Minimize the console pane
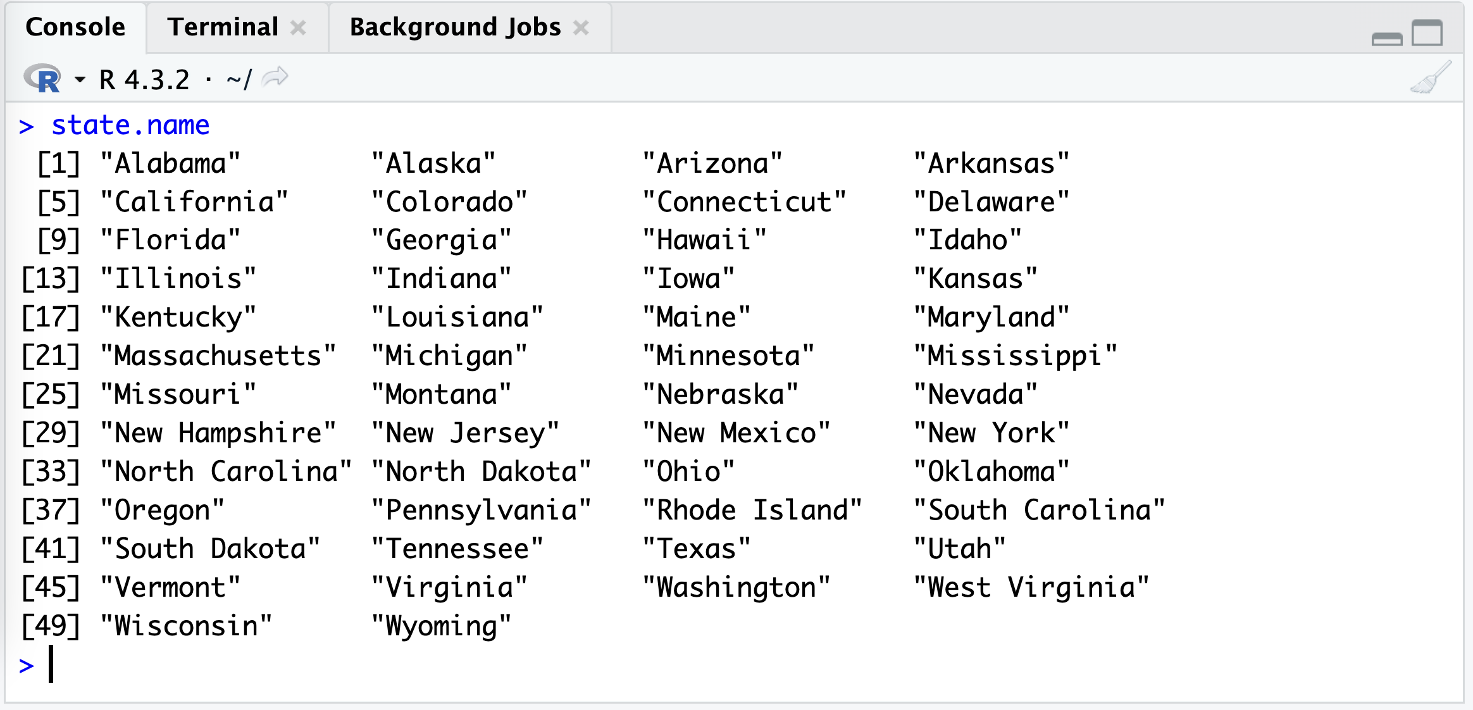 pyautogui.click(x=1386, y=39)
